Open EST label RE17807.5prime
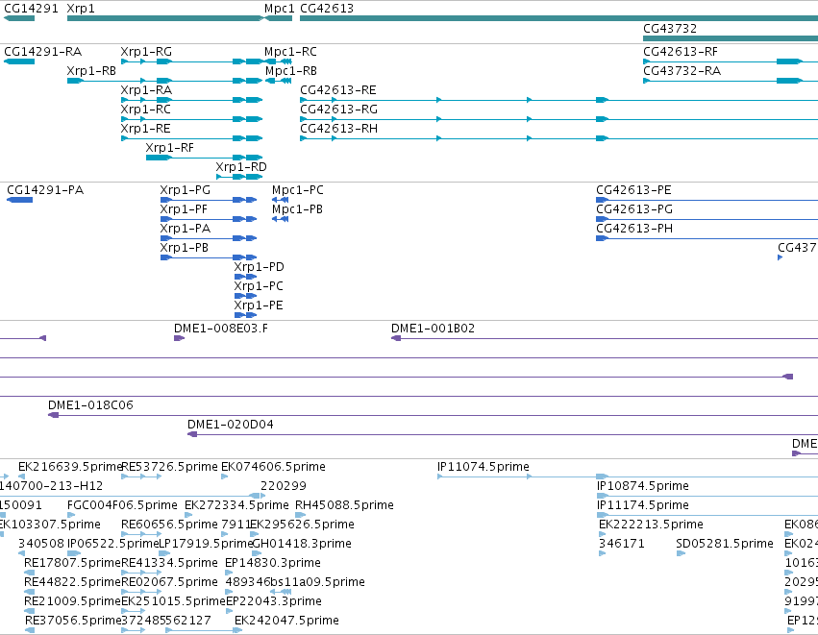Screen dimensions: 818x635 72,564
